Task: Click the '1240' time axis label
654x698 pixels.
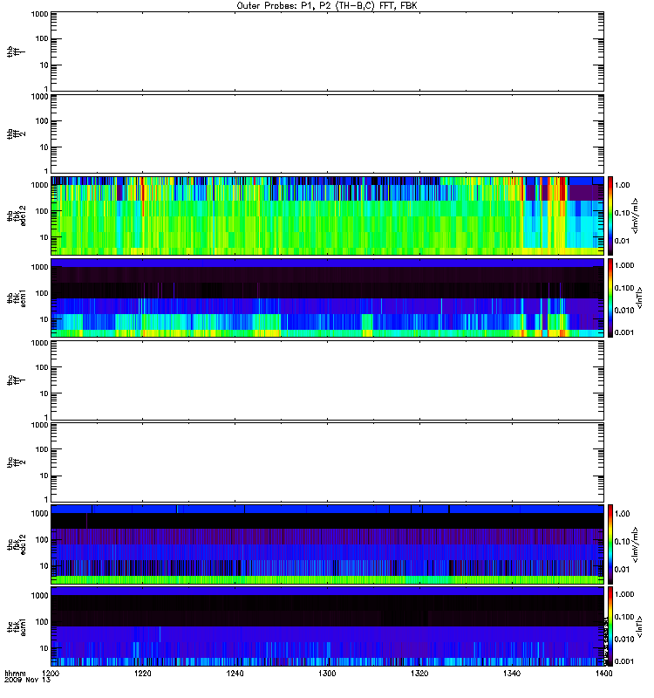Action: coord(235,674)
